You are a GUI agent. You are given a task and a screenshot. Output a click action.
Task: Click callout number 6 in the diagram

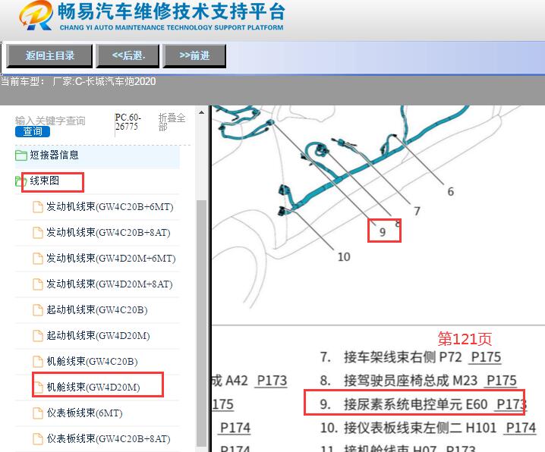pos(450,191)
